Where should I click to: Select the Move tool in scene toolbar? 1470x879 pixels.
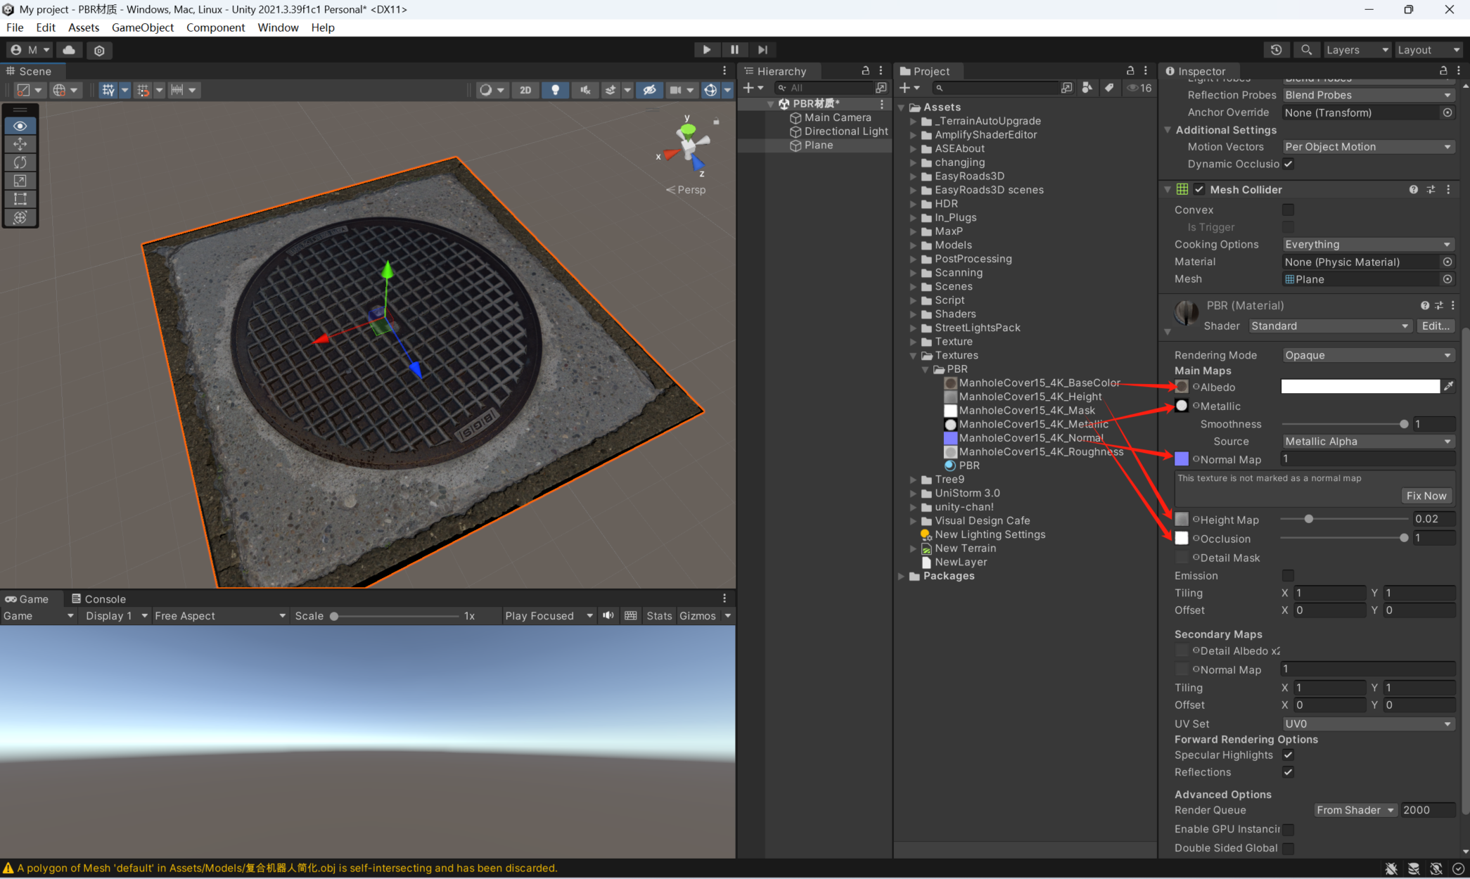20,144
